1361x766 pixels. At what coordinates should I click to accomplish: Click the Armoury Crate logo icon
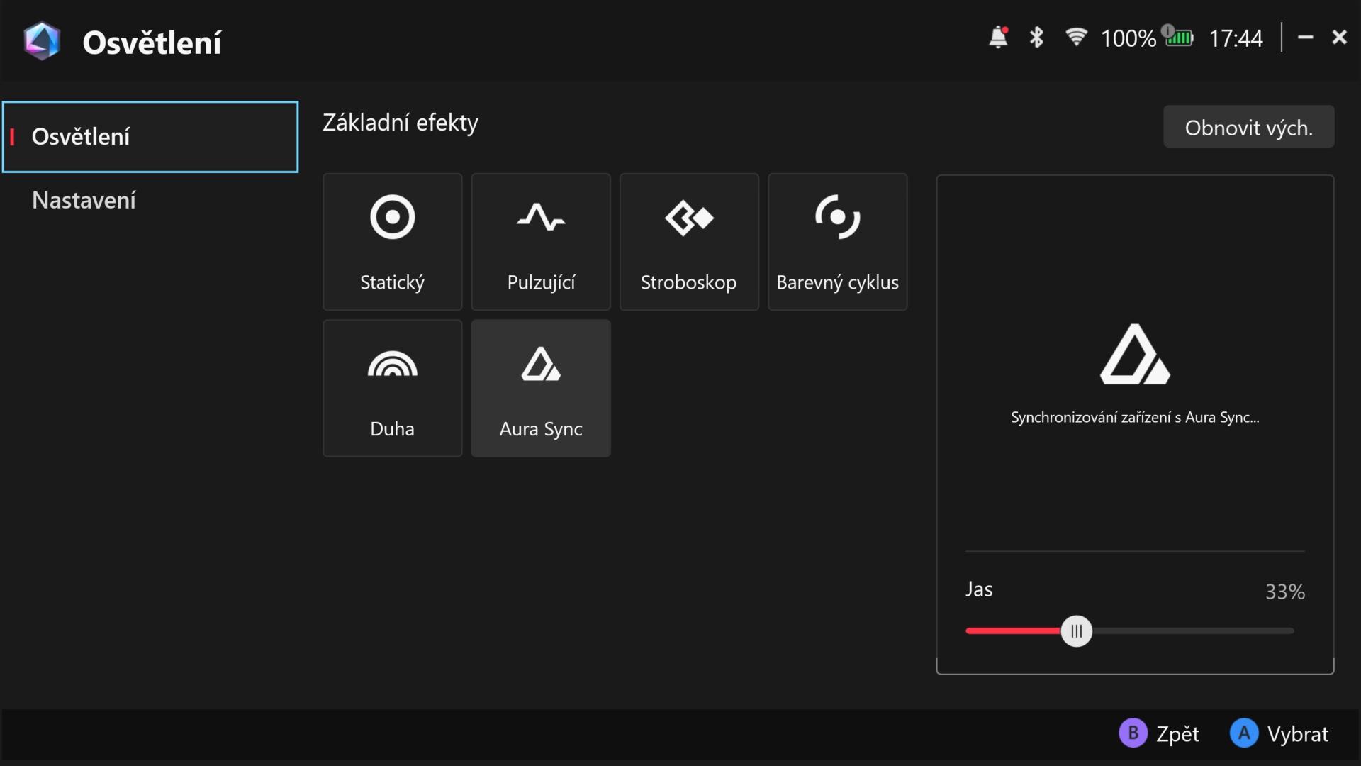click(42, 41)
